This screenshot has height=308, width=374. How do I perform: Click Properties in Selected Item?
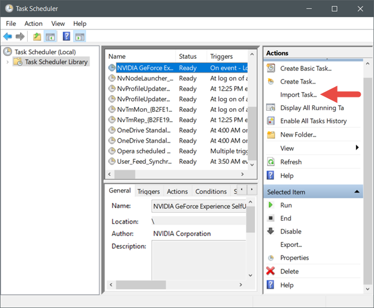pos(294,258)
